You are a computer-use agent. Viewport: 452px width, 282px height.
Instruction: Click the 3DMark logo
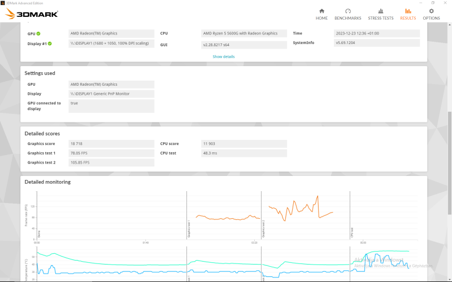point(32,14)
